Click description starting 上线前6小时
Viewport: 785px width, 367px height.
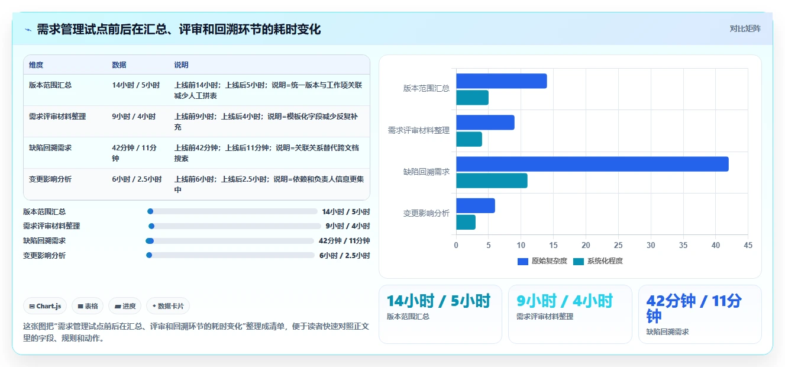point(269,184)
